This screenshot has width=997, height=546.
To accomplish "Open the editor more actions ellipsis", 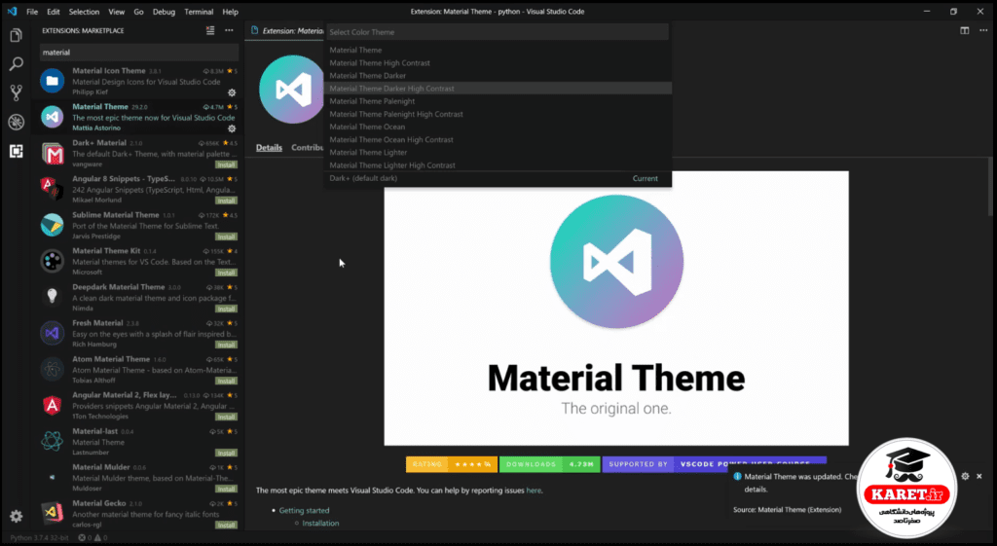I will (983, 30).
